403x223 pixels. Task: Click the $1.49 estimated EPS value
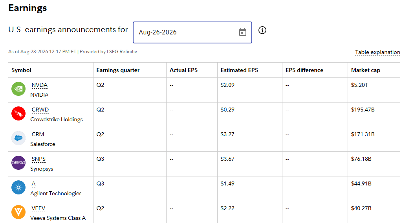tap(227, 183)
